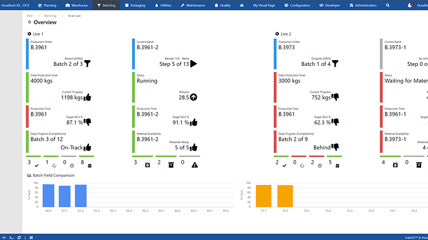Click the thumbs-down icon beside 87.1 %
The image size is (428, 240).
pyautogui.click(x=88, y=122)
